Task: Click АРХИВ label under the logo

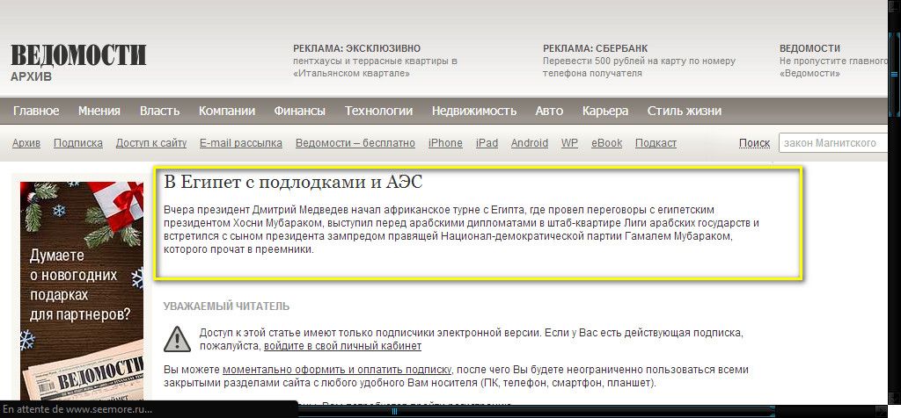Action: point(31,76)
